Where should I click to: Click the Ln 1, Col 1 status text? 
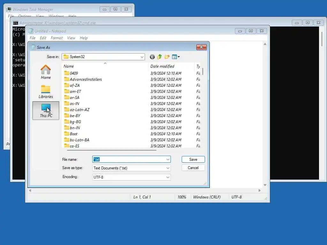[142, 197]
